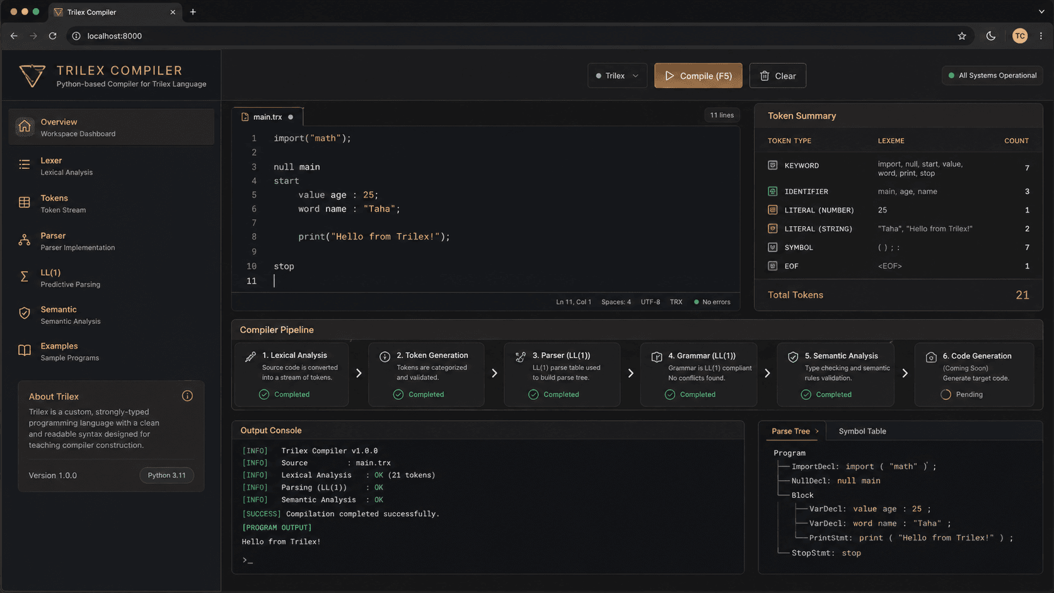Image resolution: width=1054 pixels, height=593 pixels.
Task: Click the Examples book icon
Action: tap(25, 350)
